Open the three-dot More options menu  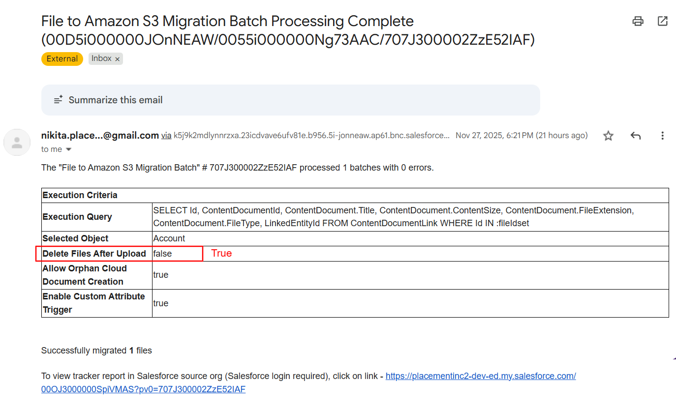[x=663, y=136]
